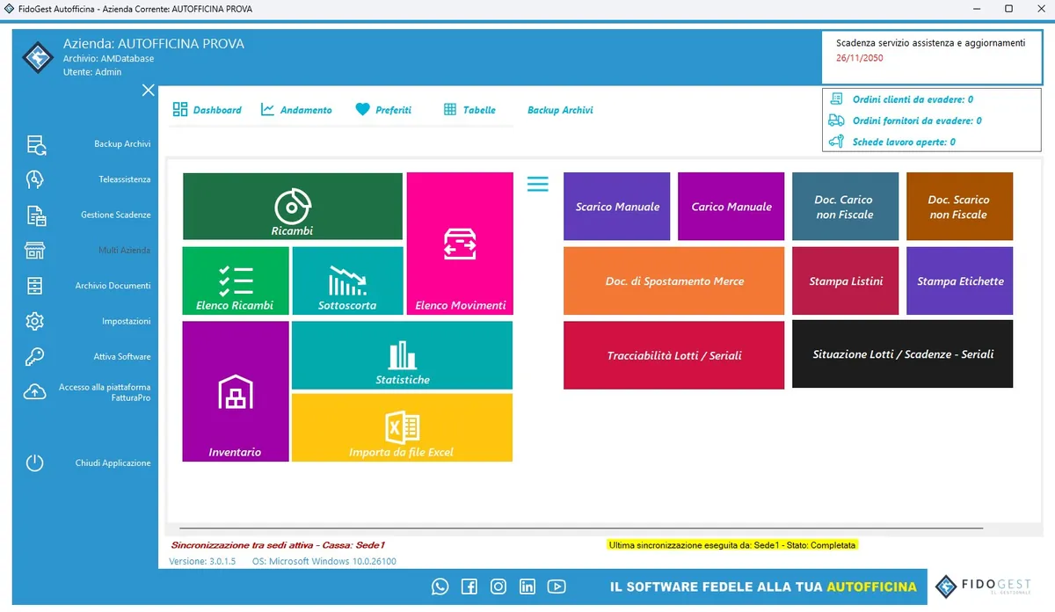This screenshot has height=612, width=1055.
Task: Click the FatturaPro cloud upload icon
Action: point(35,392)
